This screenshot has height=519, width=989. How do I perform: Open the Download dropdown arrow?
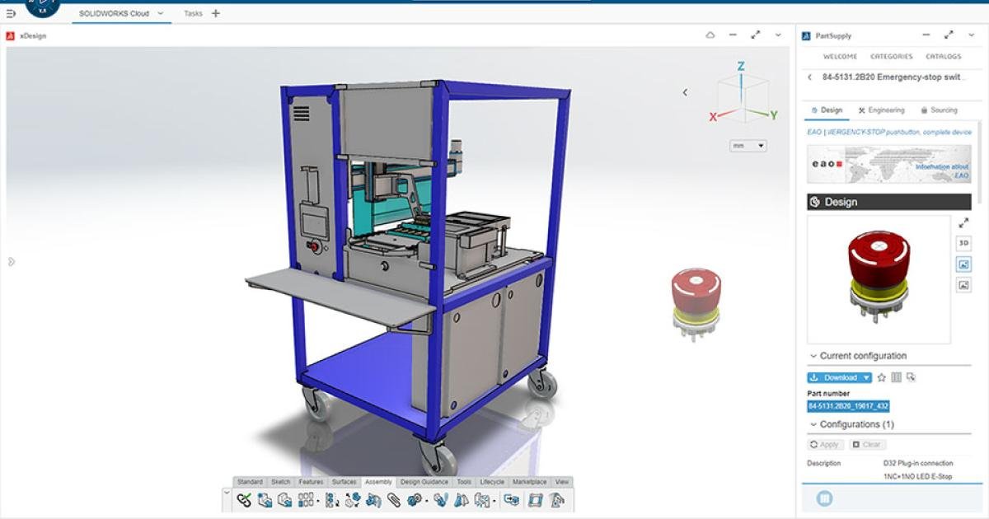click(x=866, y=377)
